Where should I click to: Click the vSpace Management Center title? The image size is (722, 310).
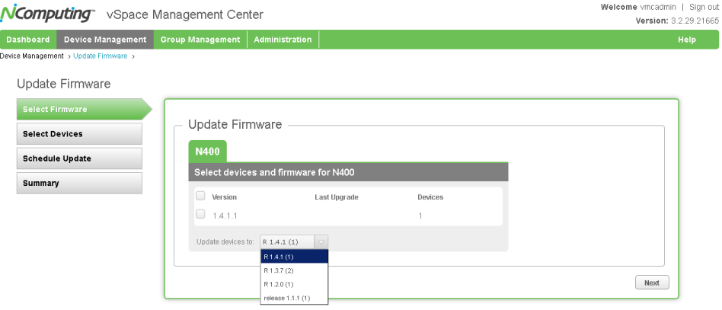coord(185,14)
